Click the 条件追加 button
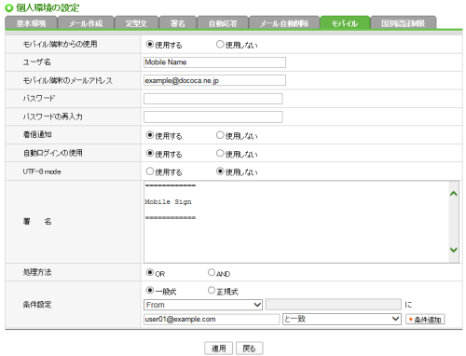This screenshot has width=466, height=356. (425, 320)
